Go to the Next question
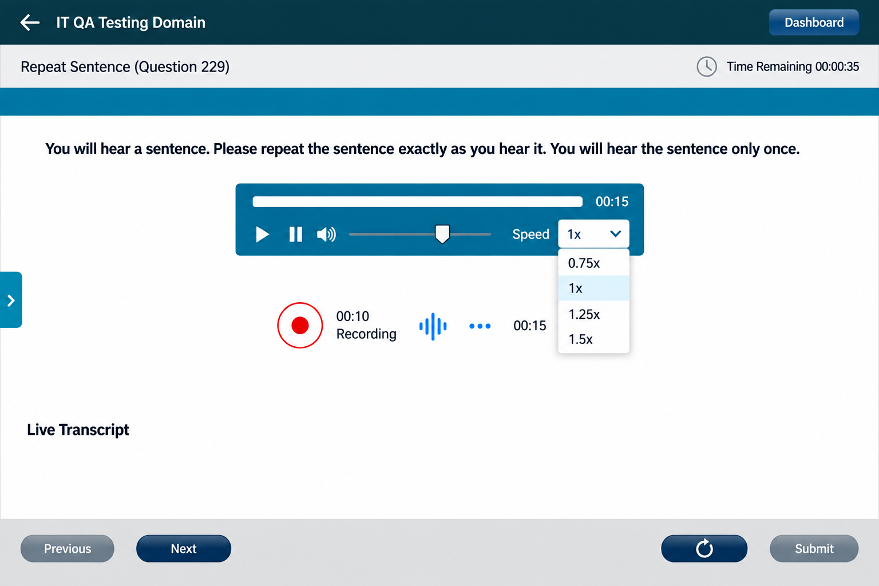The width and height of the screenshot is (879, 586). coord(184,549)
